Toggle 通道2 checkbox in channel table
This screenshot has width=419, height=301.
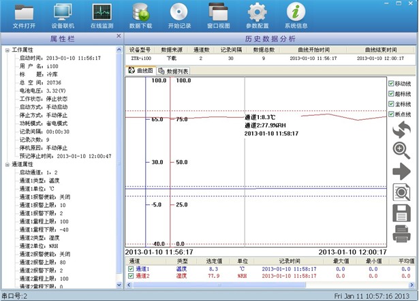coord(131,276)
